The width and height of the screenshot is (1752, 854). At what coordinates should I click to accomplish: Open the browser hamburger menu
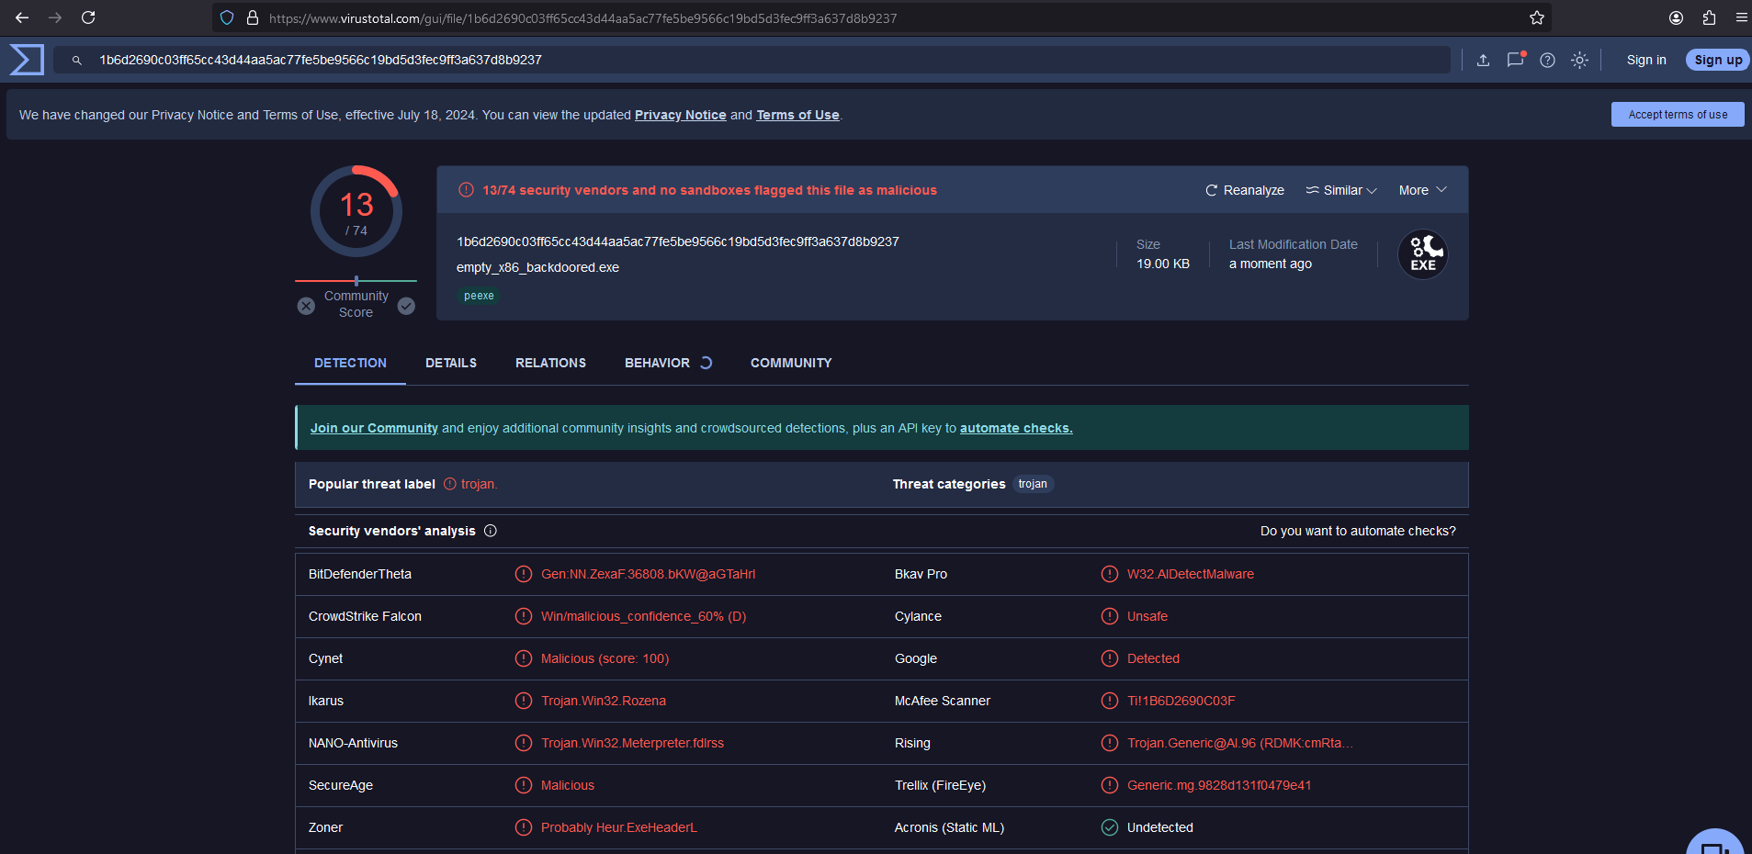click(x=1741, y=17)
